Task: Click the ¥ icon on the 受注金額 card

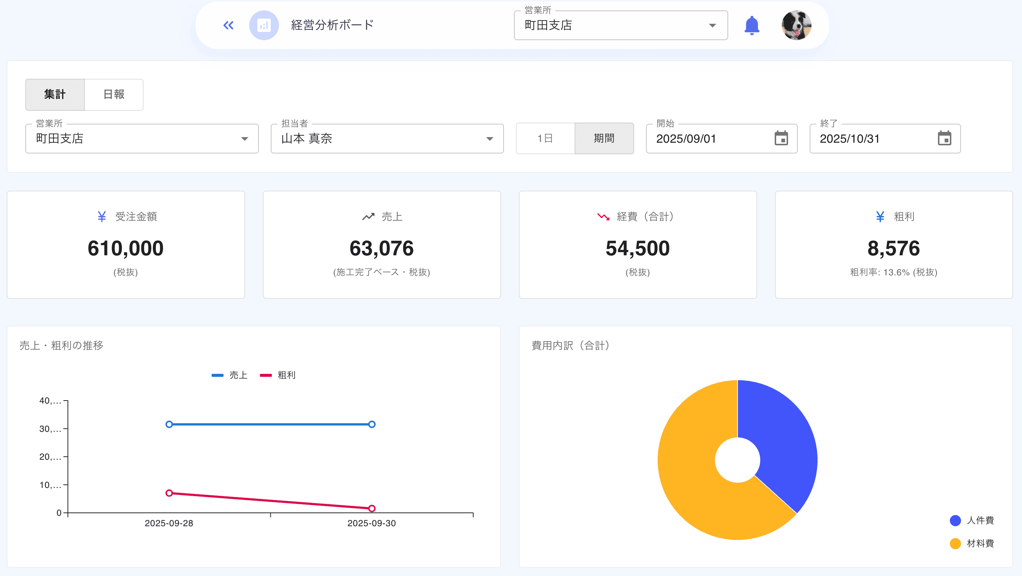Action: click(x=102, y=216)
